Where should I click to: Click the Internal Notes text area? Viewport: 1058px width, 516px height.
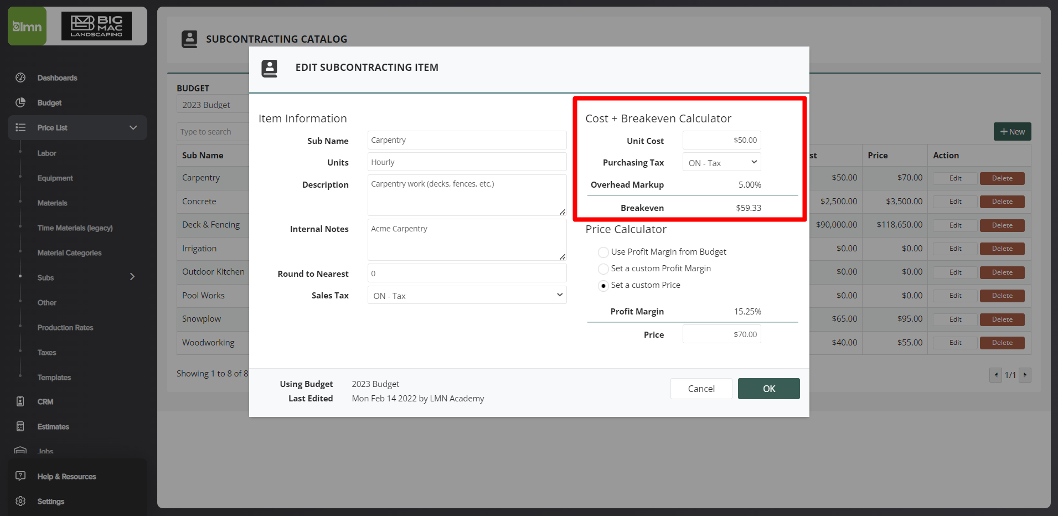pyautogui.click(x=467, y=240)
